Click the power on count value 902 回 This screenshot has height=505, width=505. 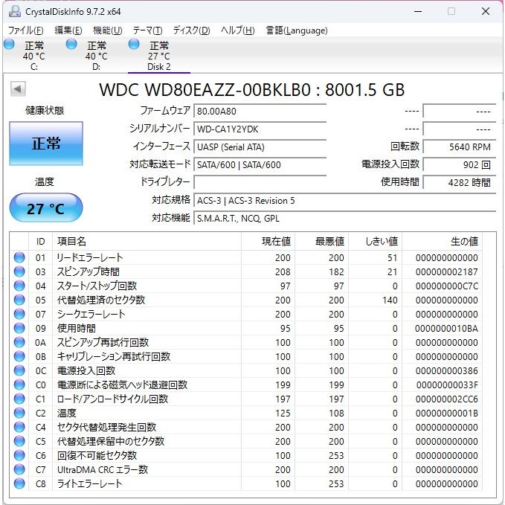click(460, 165)
